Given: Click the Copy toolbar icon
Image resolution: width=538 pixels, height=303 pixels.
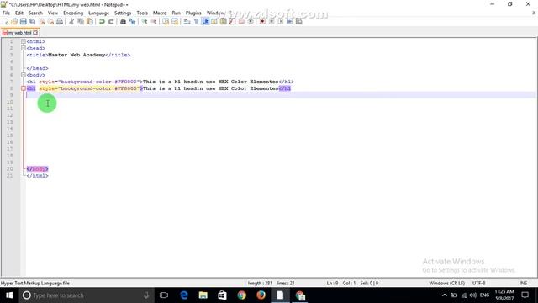Looking at the screenshot, I should tap(81, 21).
